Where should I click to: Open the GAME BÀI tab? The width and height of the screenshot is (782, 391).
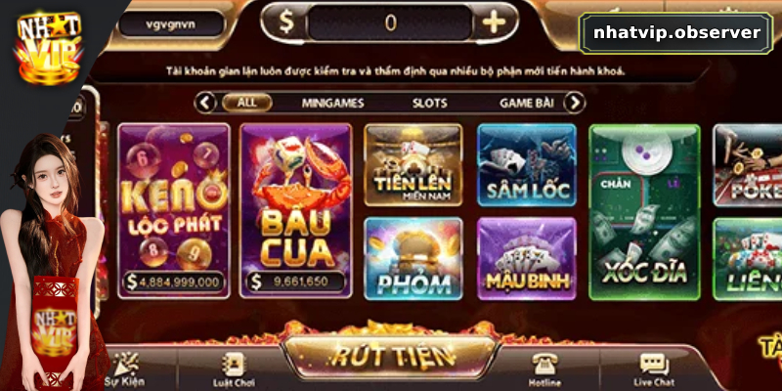527,104
